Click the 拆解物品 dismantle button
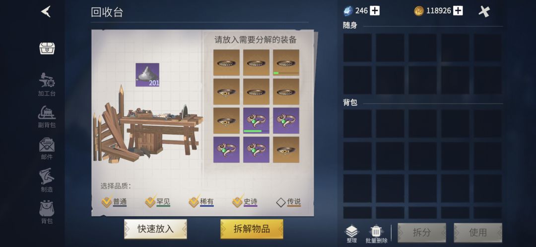This screenshot has height=247, width=536. pyautogui.click(x=252, y=229)
